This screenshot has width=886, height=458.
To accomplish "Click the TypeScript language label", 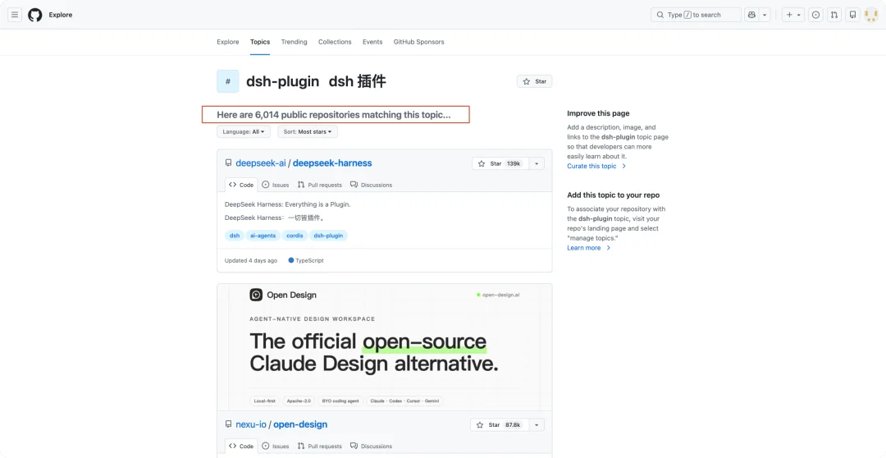I will (306, 261).
